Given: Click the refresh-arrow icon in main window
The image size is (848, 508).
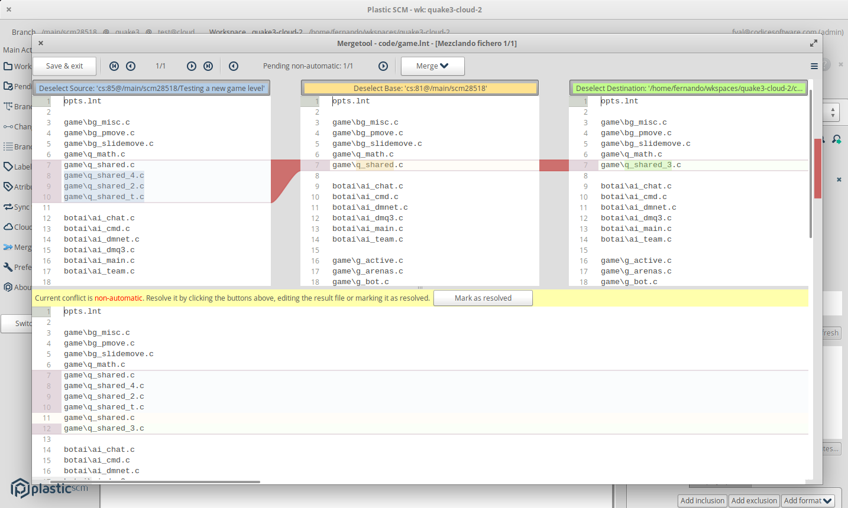Looking at the screenshot, I should pyautogui.click(x=837, y=139).
